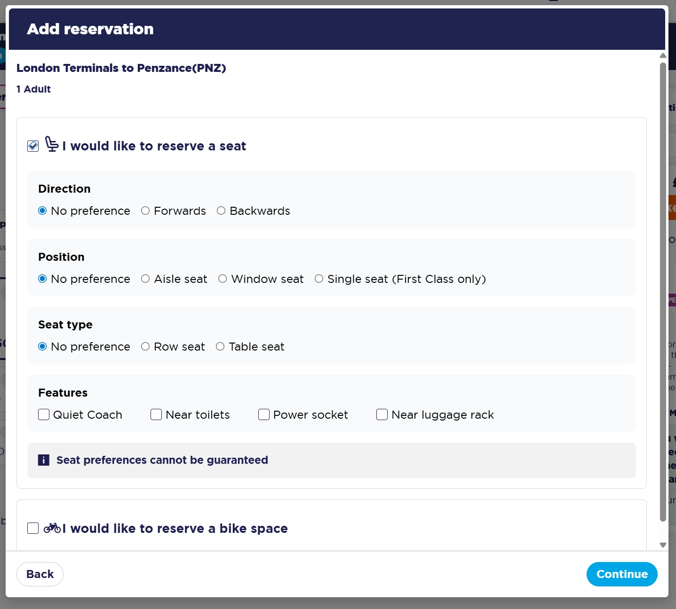Choose the Window seat position
This screenshot has width=676, height=609.
[x=223, y=279]
